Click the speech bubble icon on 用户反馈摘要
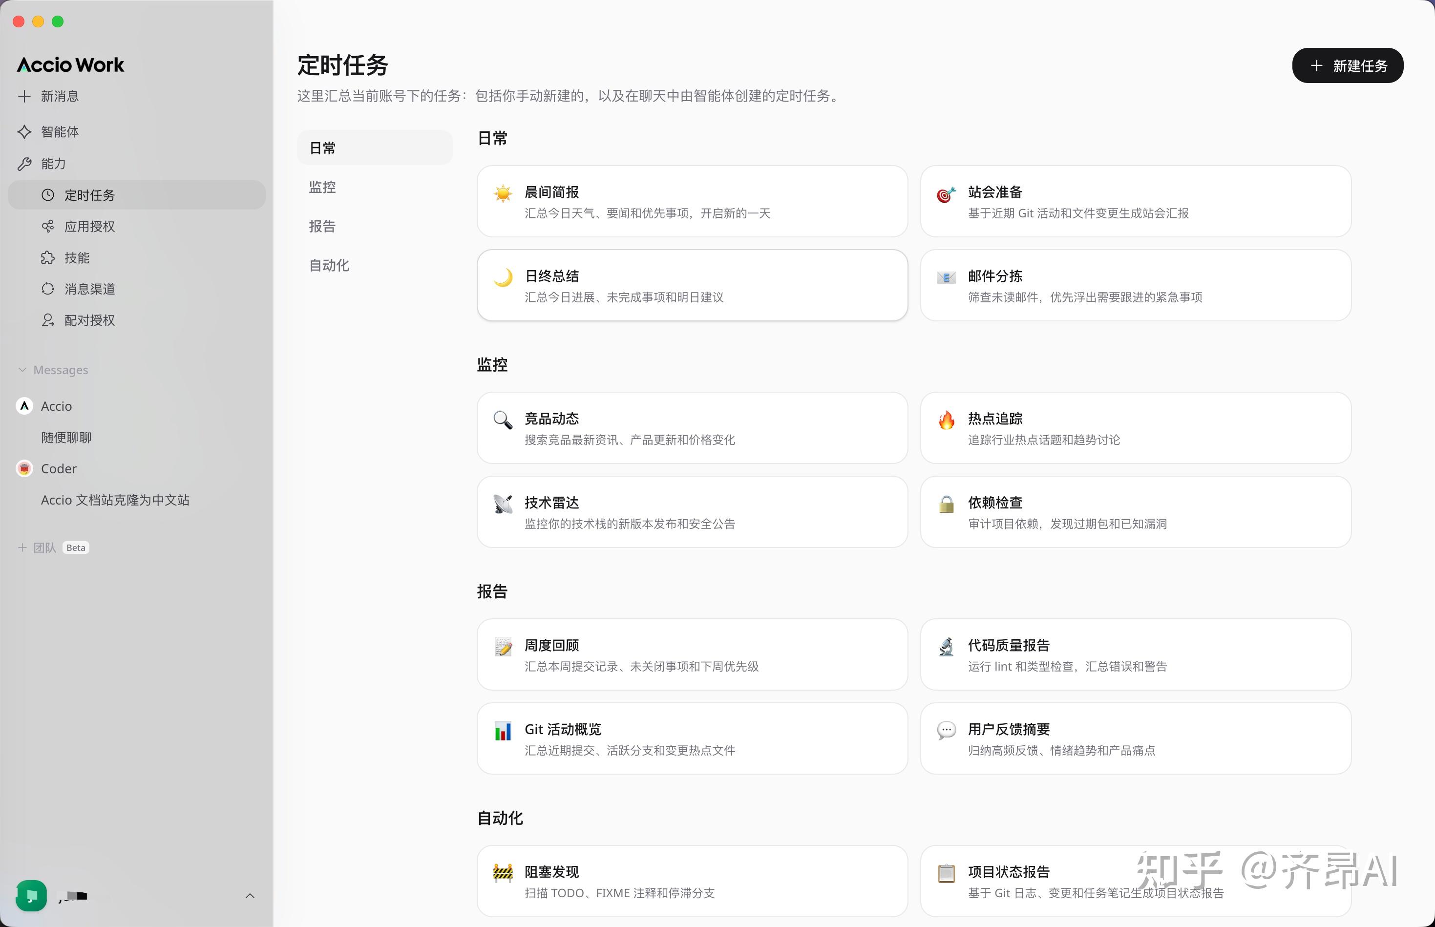 point(946,731)
